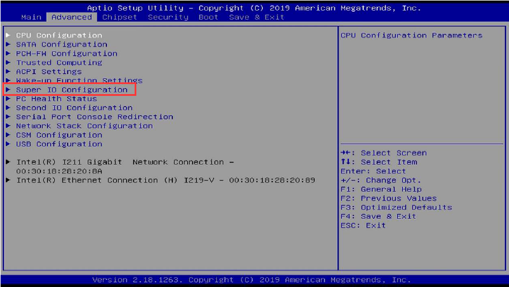Open the Security tab

click(x=168, y=17)
